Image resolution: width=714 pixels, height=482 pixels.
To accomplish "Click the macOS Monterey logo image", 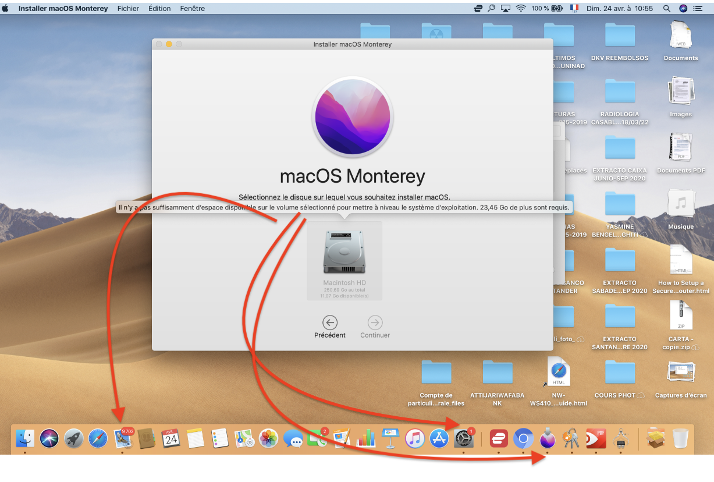I will click(x=353, y=116).
